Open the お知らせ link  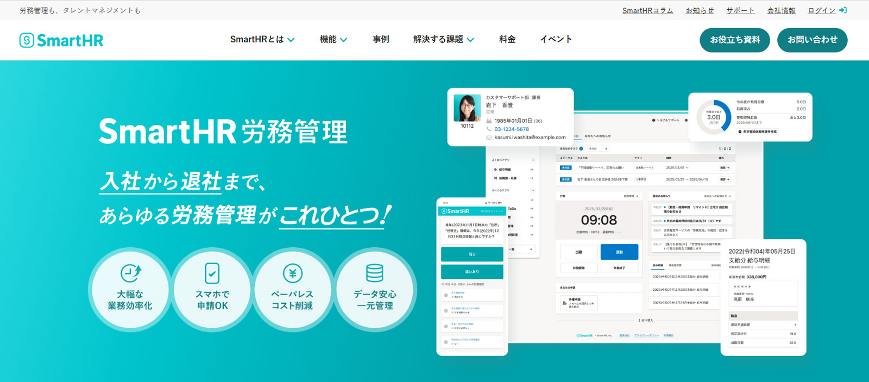pyautogui.click(x=700, y=10)
